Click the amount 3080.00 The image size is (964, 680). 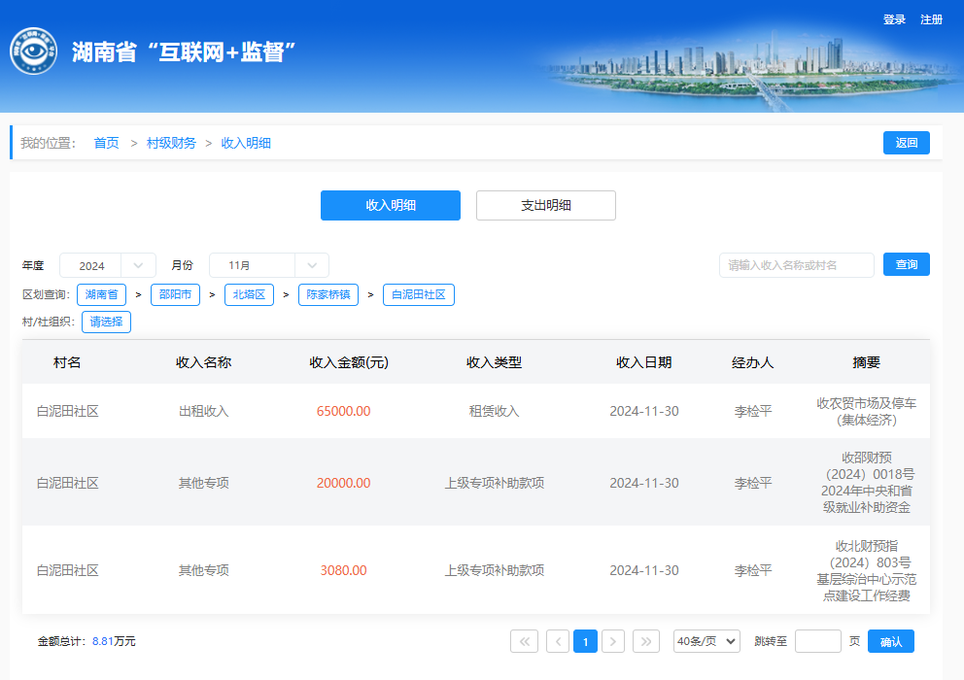(344, 570)
